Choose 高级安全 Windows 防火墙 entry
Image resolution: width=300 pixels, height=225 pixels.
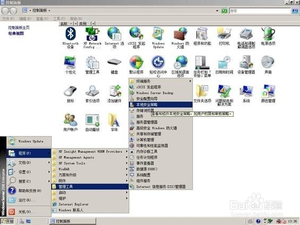point(161,128)
